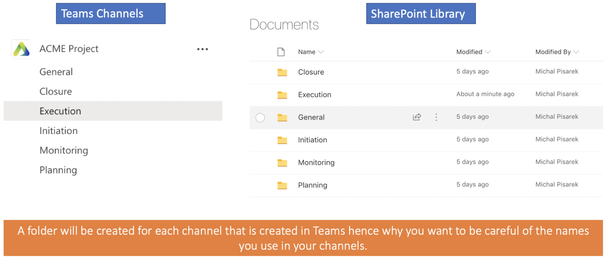Click the Planning folder icon
This screenshot has width=606, height=259.
coord(282,185)
